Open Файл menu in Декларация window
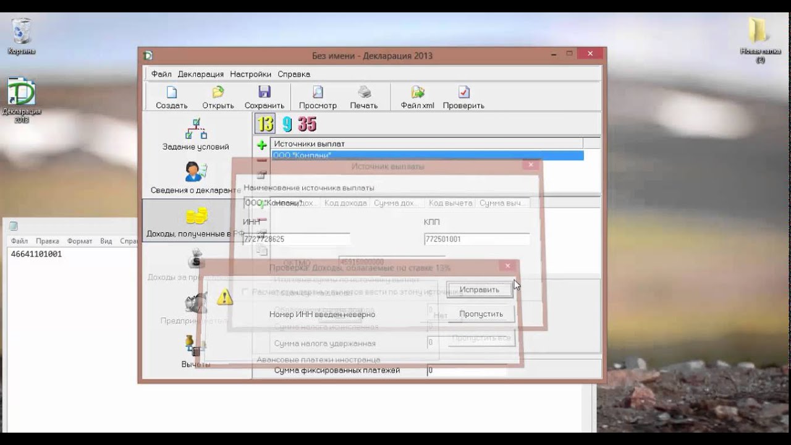Screen dimensions: 791x445 [161, 74]
